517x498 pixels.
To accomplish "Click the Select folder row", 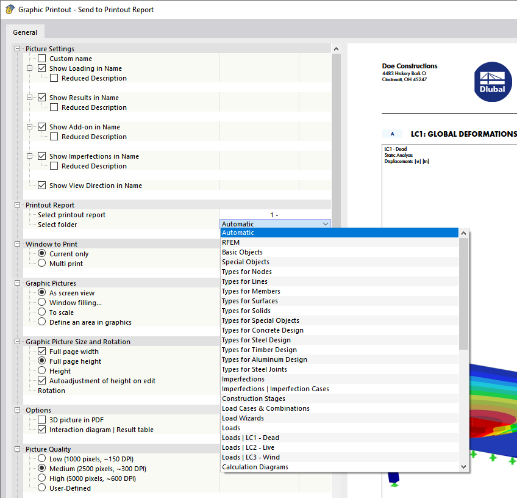I will (58, 224).
